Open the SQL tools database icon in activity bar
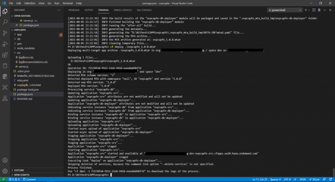Image resolution: width=335 pixels, height=182 pixels. (5, 76)
